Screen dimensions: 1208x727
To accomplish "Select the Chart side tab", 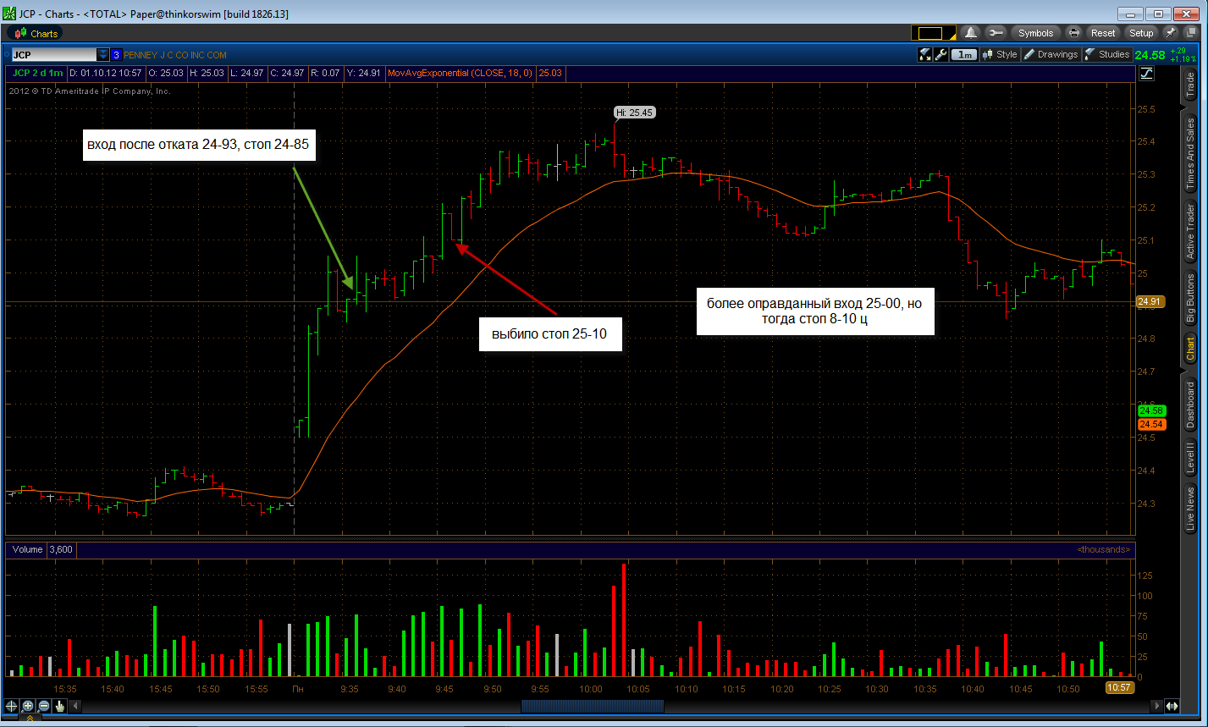I will coord(1190,349).
